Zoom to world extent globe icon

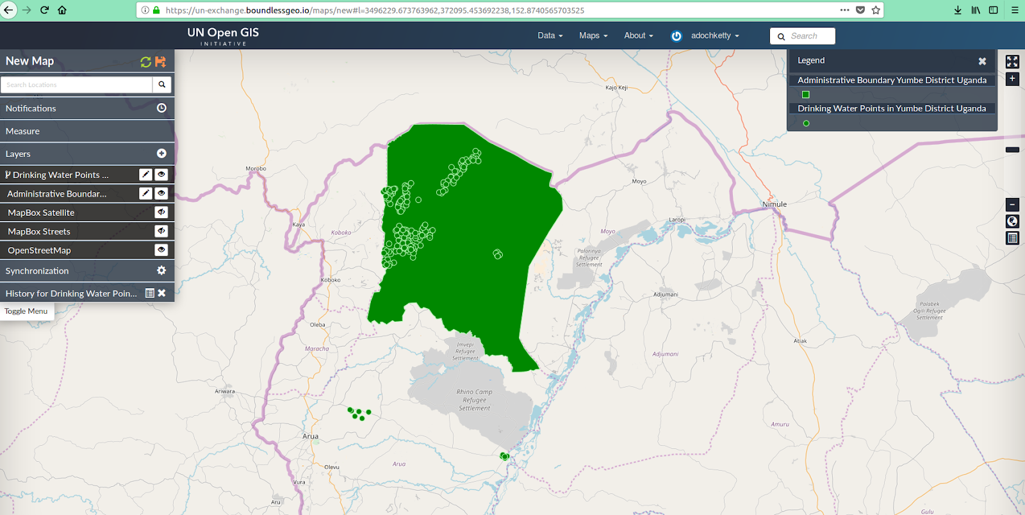click(x=1012, y=222)
